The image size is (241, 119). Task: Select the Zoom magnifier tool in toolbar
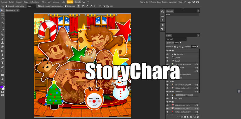[2, 83]
